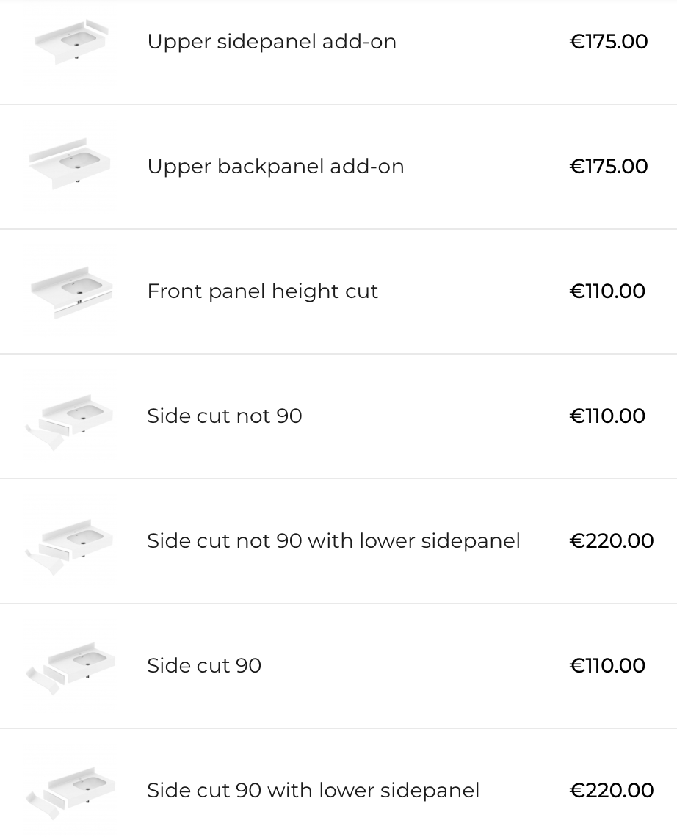Open image for Side cut 90 with lower sidepanel
Screen dimensions: 677x837
coord(71,791)
